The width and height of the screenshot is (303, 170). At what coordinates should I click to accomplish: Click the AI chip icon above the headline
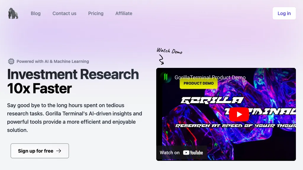tap(11, 61)
